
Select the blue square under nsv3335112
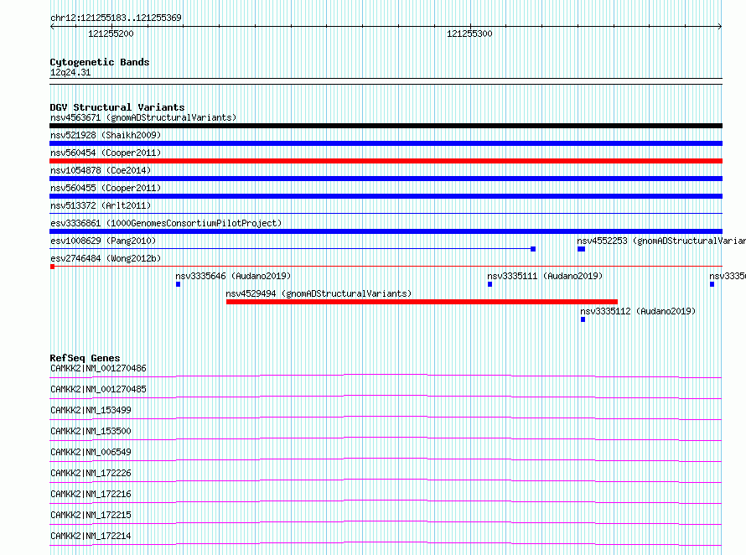pyautogui.click(x=583, y=319)
